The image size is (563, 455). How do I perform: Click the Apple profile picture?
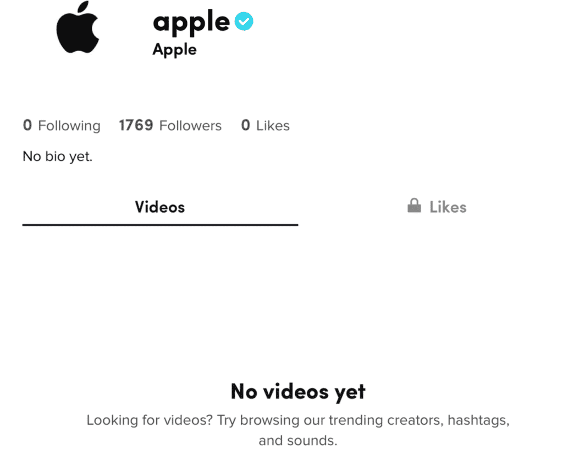[78, 29]
